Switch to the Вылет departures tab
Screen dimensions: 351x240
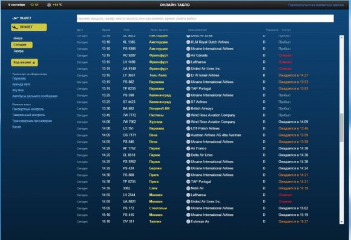(22, 18)
